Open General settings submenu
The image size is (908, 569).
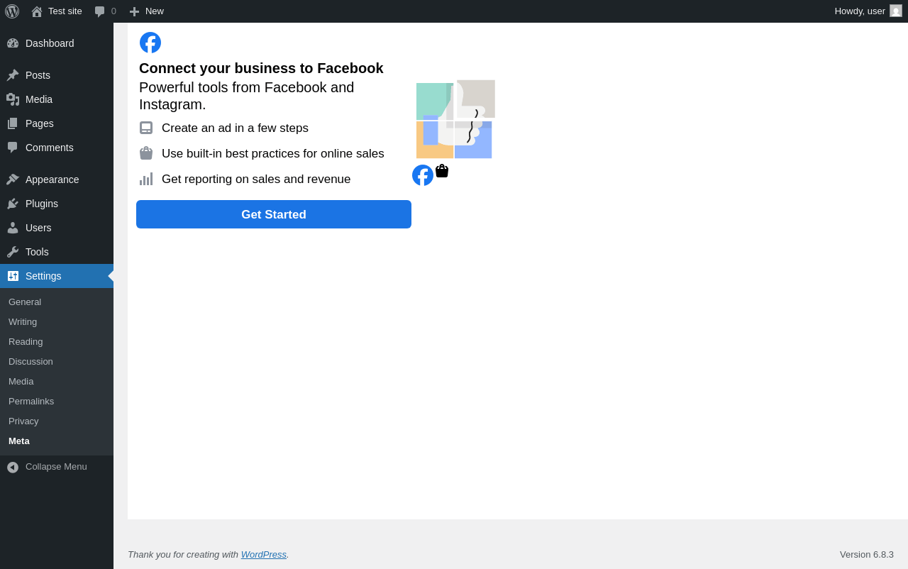click(57, 302)
